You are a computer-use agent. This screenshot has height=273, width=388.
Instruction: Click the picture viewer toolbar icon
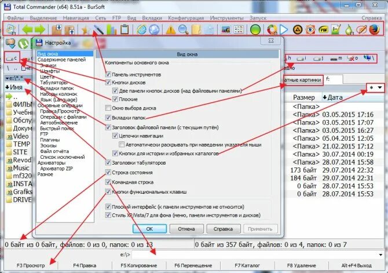click(x=226, y=30)
